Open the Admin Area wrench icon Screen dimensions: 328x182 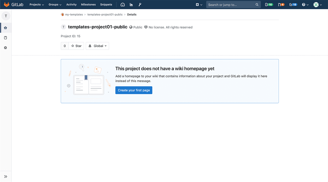click(140, 4)
